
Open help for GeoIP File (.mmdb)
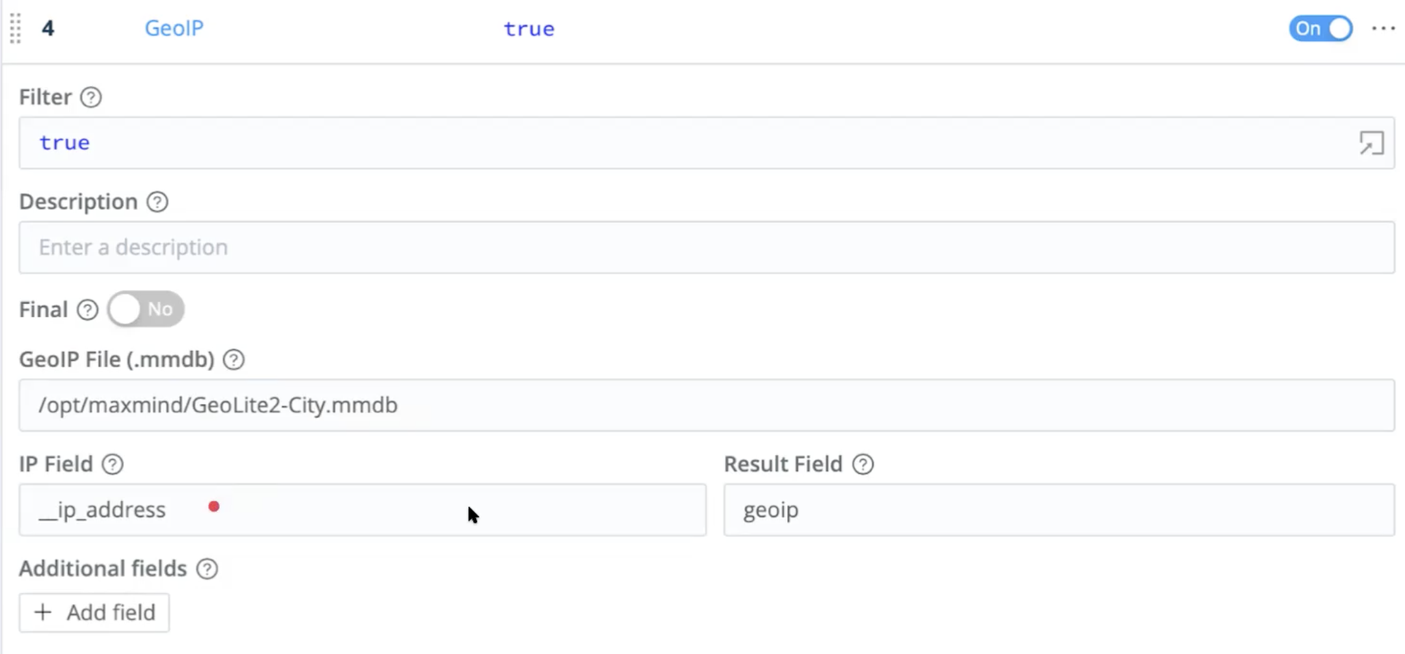point(233,359)
